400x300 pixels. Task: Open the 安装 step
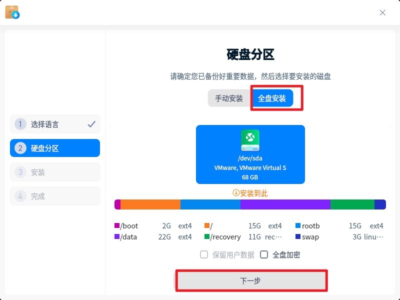pos(55,172)
